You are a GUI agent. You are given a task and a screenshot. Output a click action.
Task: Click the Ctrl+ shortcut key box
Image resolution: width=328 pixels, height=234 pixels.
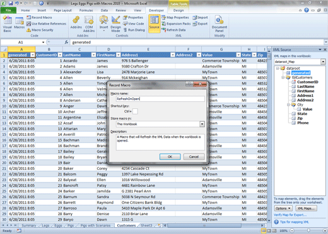[135, 111]
